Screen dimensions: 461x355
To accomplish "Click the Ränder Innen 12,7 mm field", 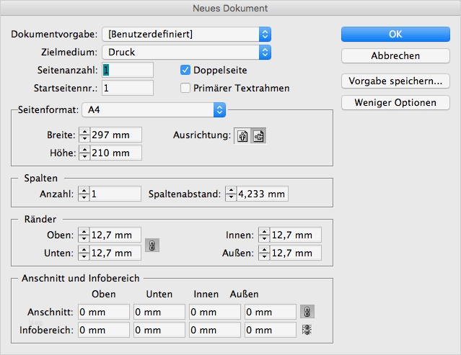I will click(296, 235).
